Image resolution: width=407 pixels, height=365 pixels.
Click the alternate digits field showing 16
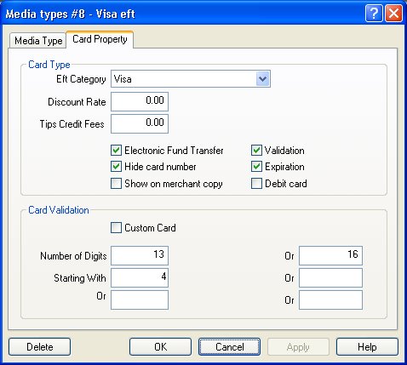(330, 255)
